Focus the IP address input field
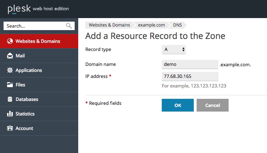The image size is (267, 153). [190, 76]
